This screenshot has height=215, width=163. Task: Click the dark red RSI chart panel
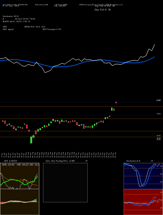[143, 202]
